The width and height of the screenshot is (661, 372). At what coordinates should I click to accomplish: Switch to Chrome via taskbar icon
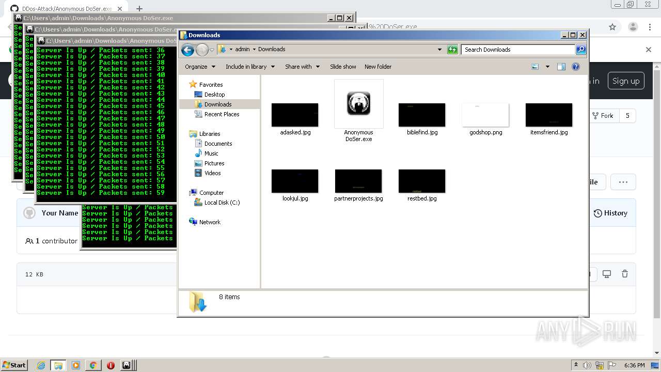coord(93,365)
